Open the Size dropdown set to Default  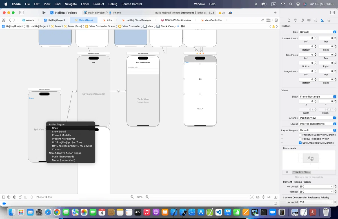tap(317, 32)
